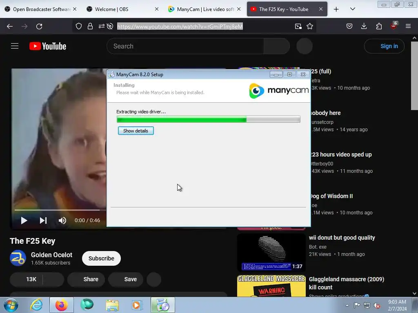This screenshot has height=313, width=418.
Task: Open the Dog of Wisdom II video link
Action: [x=332, y=196]
